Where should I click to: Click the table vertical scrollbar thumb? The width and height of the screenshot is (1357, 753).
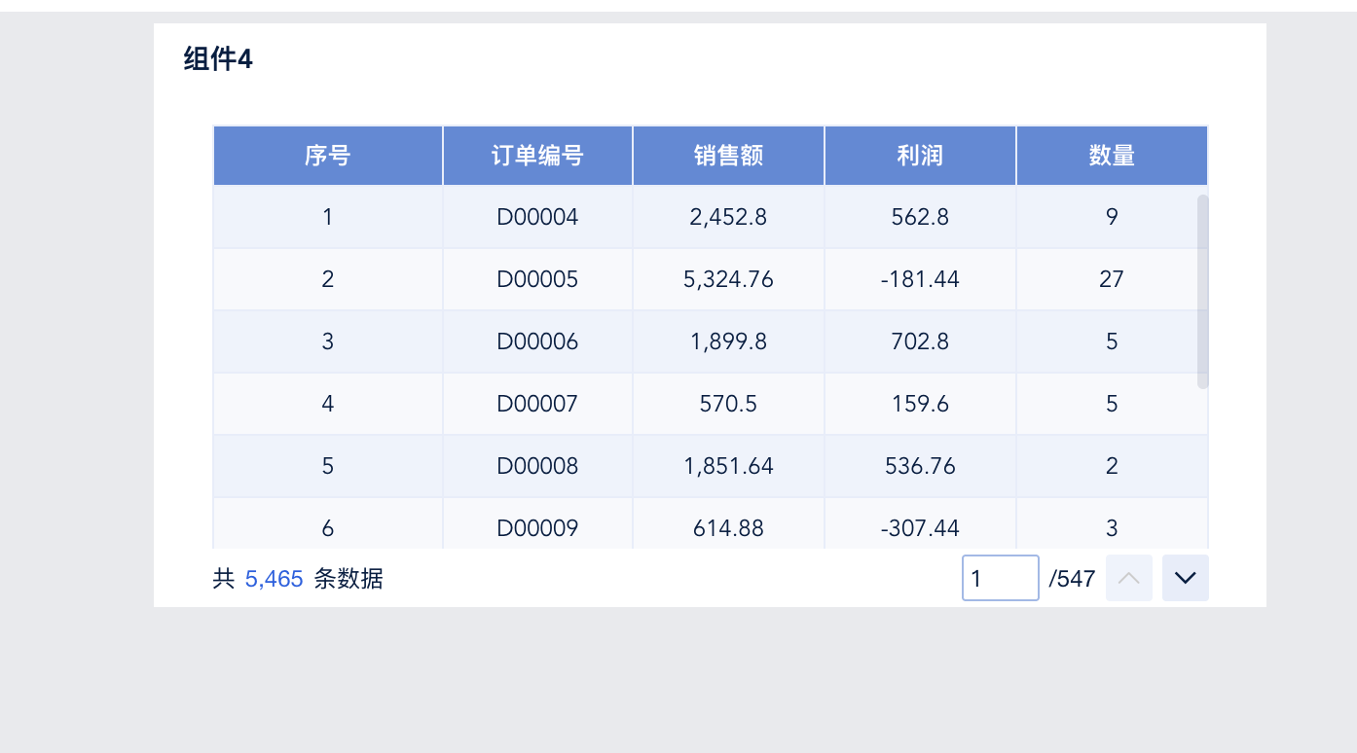coord(1202,291)
